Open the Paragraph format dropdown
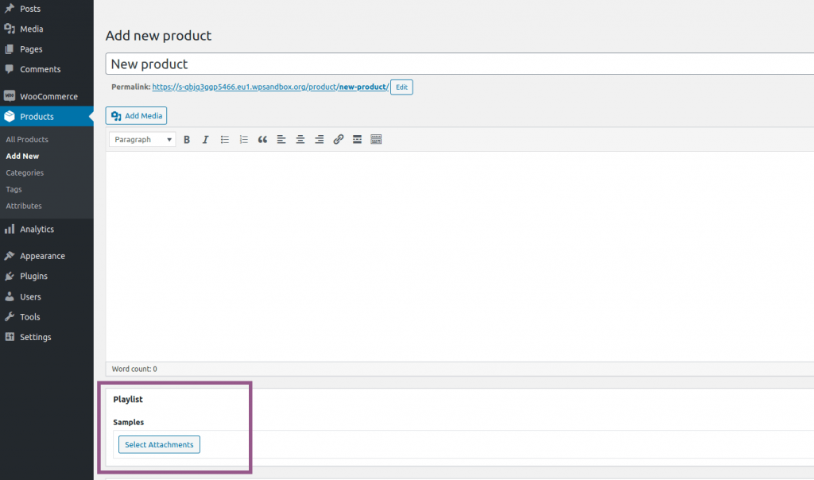The width and height of the screenshot is (814, 480). point(143,140)
